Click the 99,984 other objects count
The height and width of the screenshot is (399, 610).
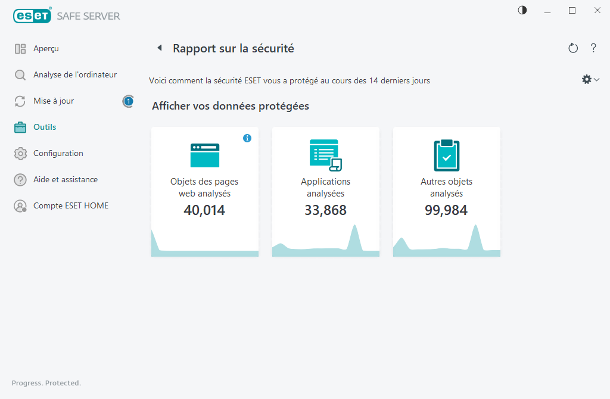click(x=446, y=210)
